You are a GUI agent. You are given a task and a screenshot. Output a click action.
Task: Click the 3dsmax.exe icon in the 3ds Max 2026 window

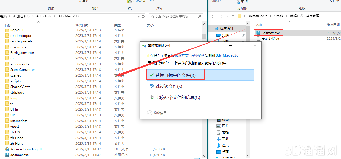(x=7, y=155)
